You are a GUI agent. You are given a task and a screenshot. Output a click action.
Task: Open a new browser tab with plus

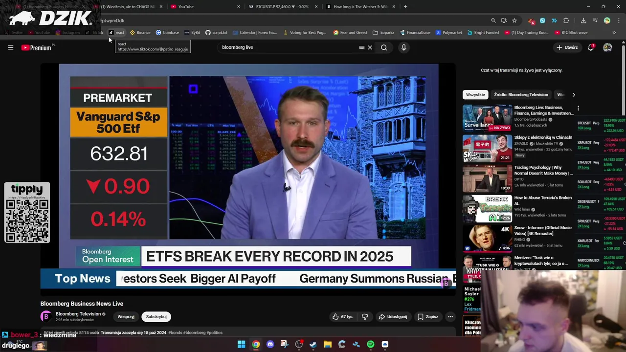click(405, 7)
